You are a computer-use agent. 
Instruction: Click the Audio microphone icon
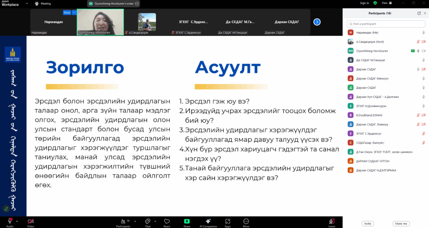(x=9, y=221)
